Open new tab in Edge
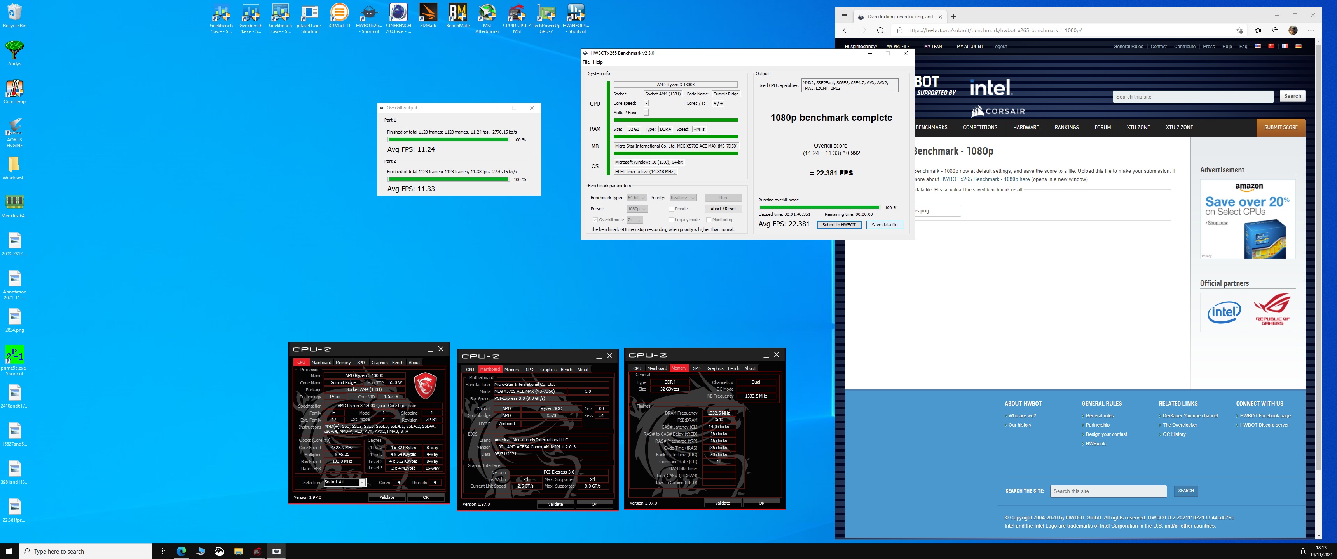The width and height of the screenshot is (1337, 559). coord(953,17)
